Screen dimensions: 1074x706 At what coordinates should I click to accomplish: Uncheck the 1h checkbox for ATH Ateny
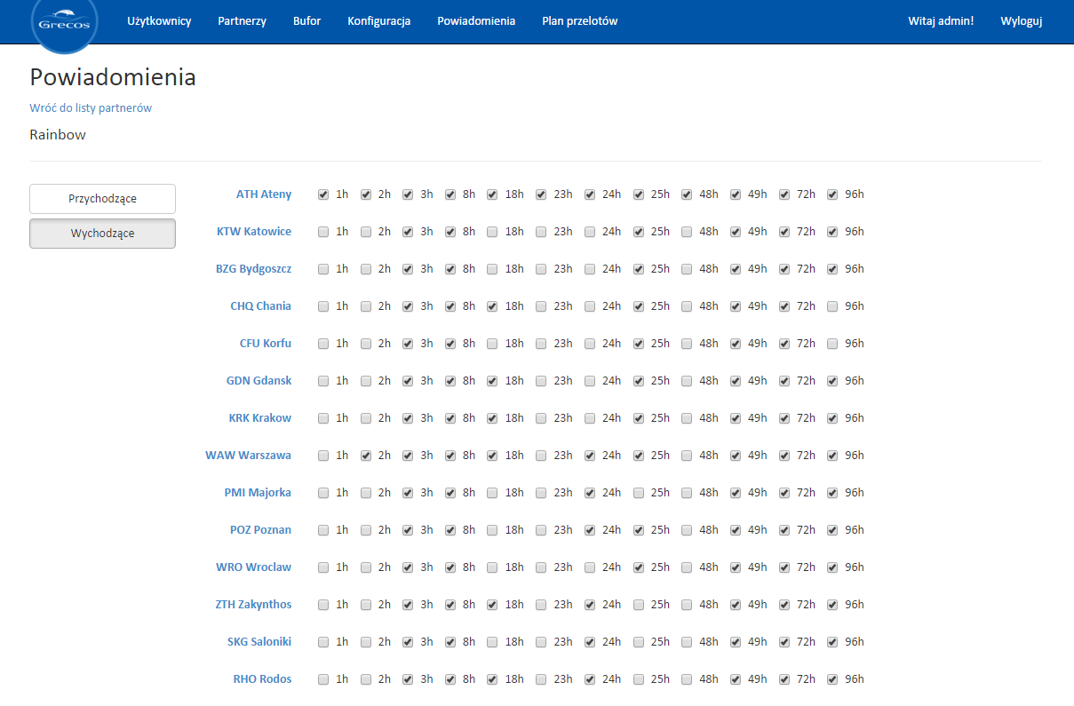tap(323, 194)
